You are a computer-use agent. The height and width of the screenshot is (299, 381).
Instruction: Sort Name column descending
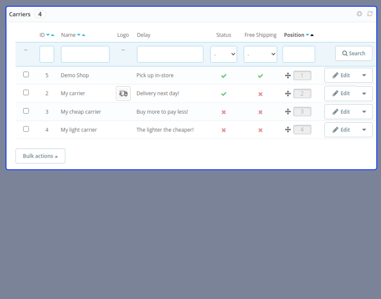[x=79, y=35]
